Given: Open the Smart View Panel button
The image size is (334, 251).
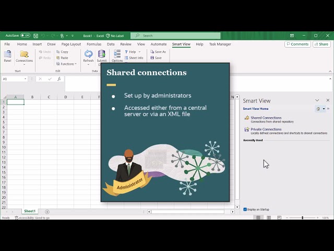Looking at the screenshot, I should point(7,56).
